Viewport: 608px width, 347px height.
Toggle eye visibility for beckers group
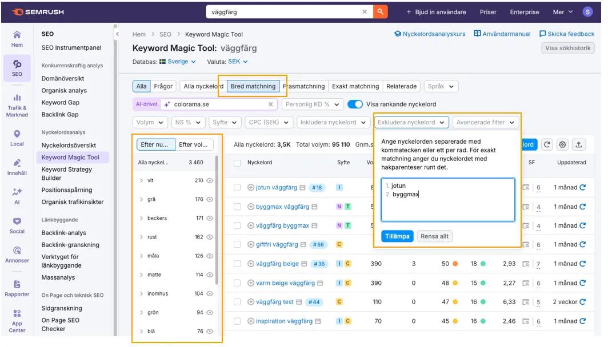tap(210, 218)
